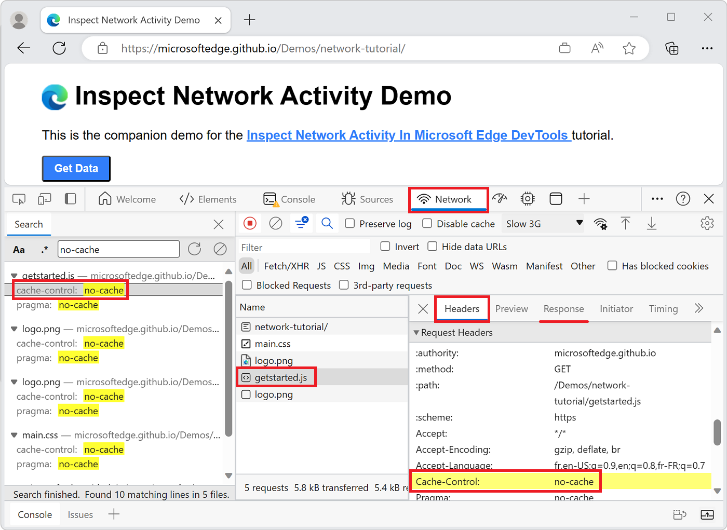727x530 pixels.
Task: Select the inspect element tool
Action: click(19, 199)
